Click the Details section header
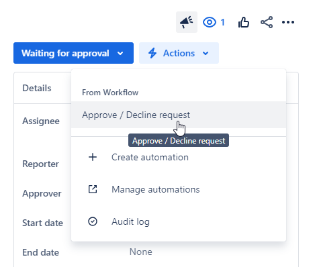The height and width of the screenshot is (267, 315). (37, 88)
